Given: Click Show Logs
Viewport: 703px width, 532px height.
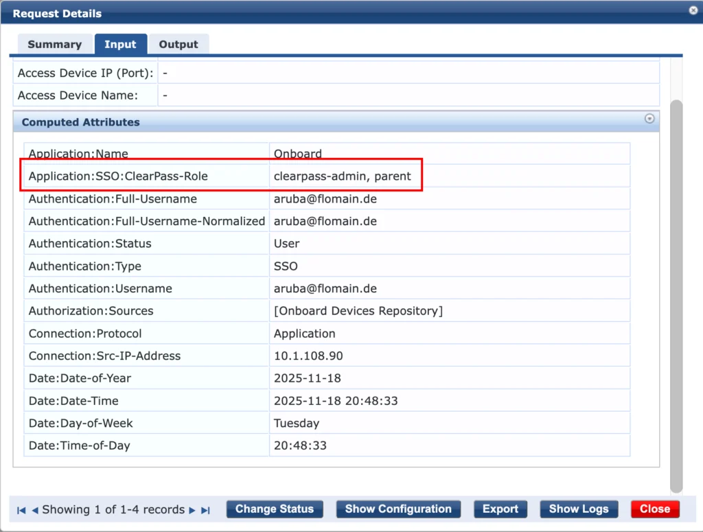Looking at the screenshot, I should pos(578,509).
